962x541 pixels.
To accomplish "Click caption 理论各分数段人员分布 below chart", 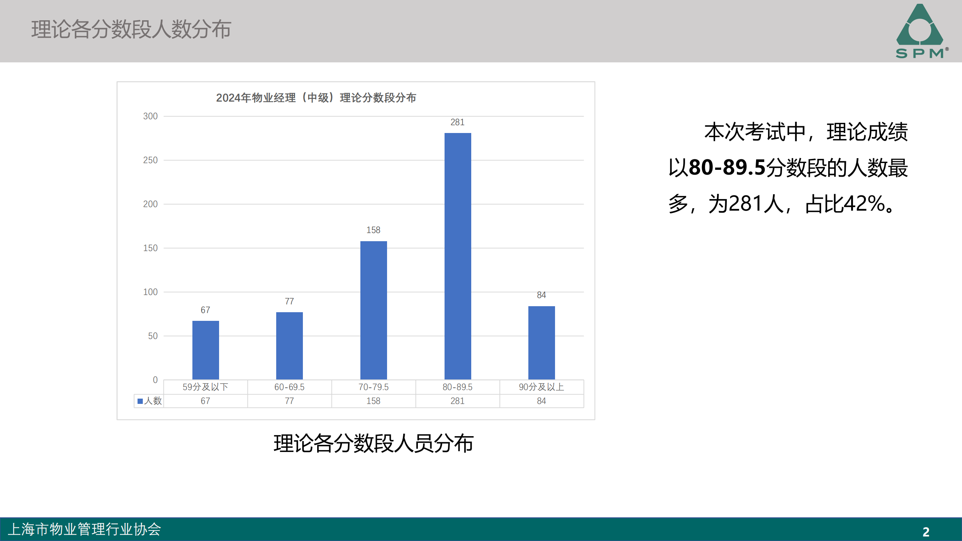I will [x=374, y=444].
